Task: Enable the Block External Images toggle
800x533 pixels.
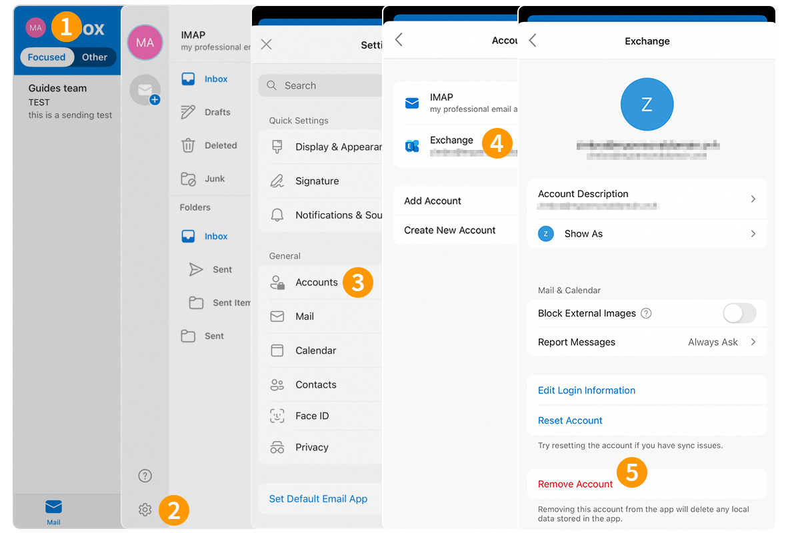Action: click(739, 313)
